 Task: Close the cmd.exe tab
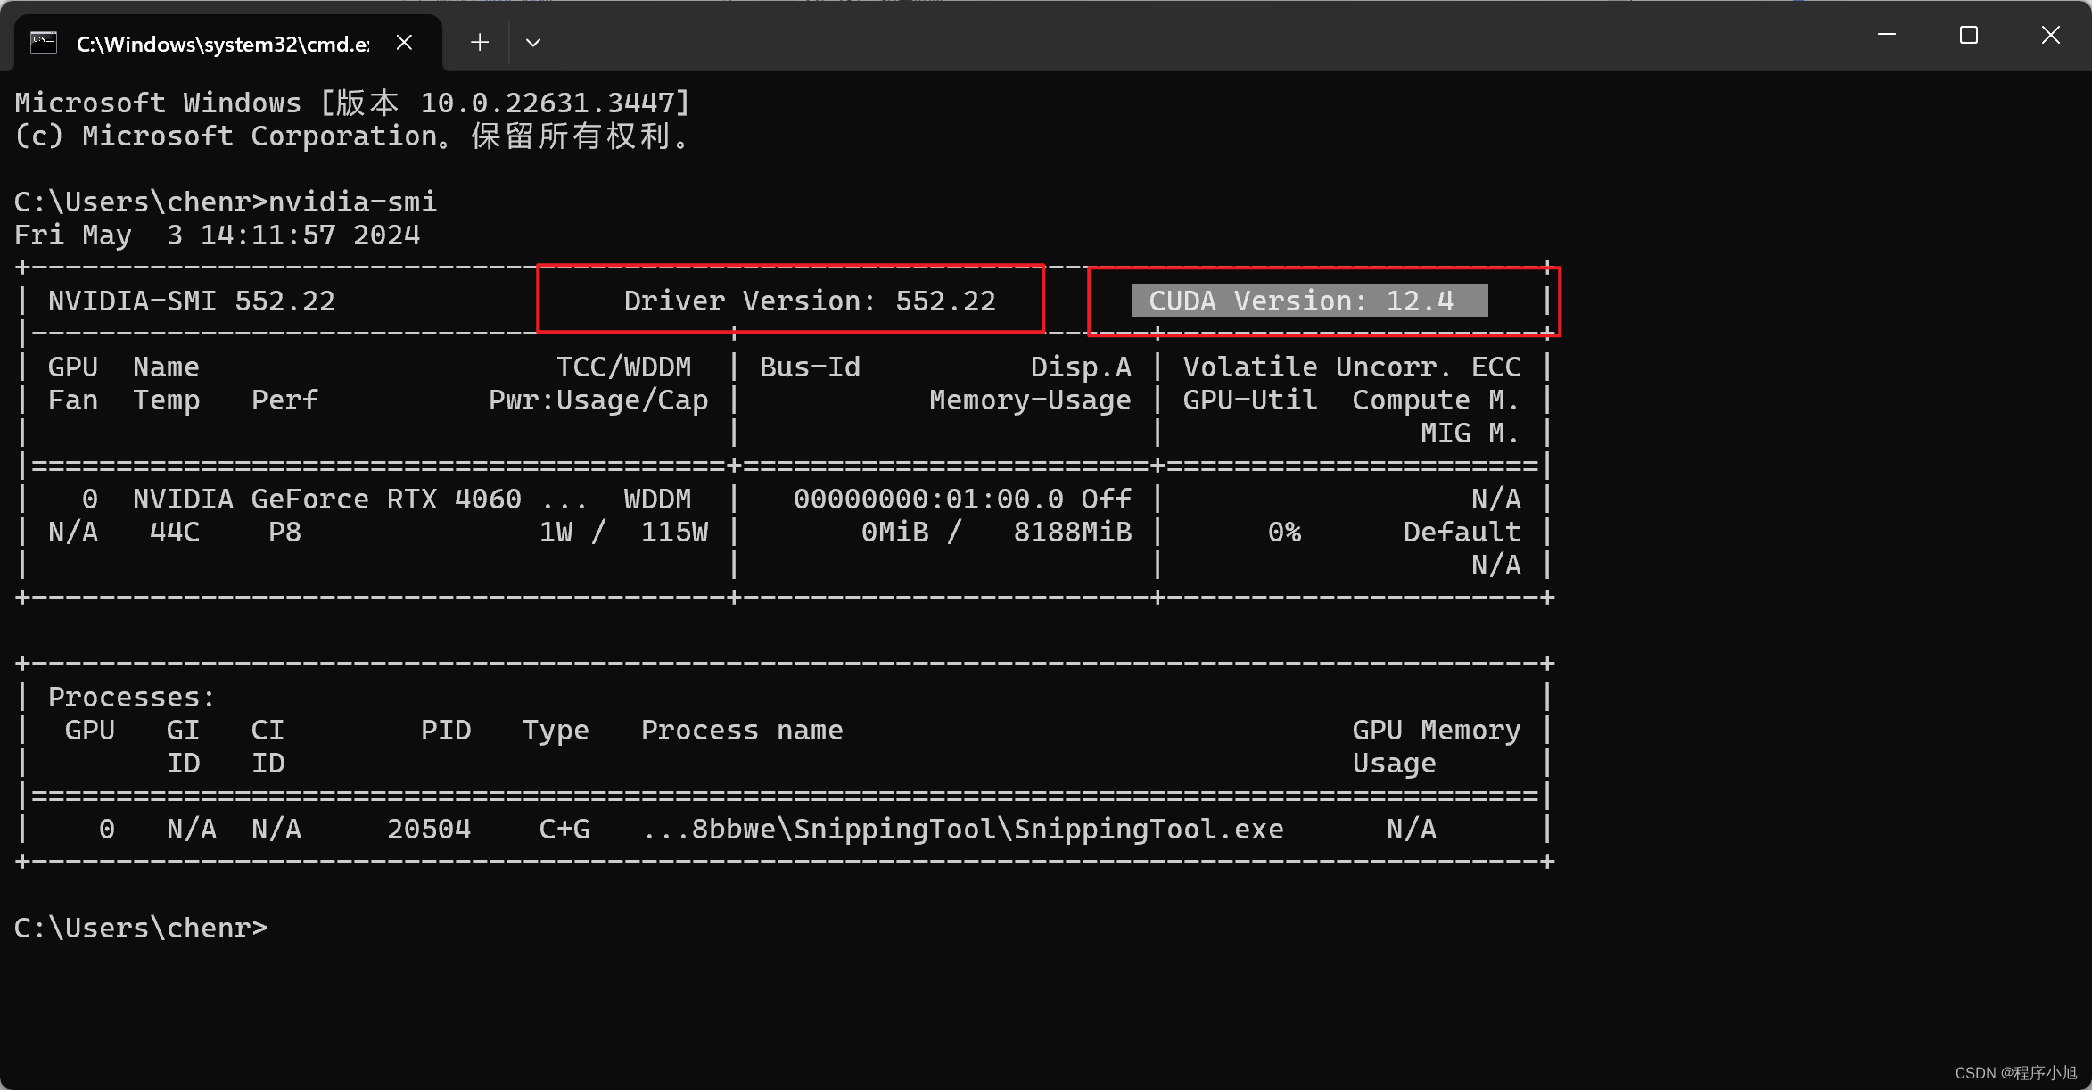point(404,42)
